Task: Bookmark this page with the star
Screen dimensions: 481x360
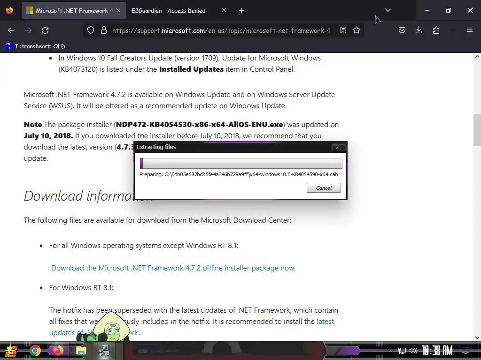Action: pos(357,30)
